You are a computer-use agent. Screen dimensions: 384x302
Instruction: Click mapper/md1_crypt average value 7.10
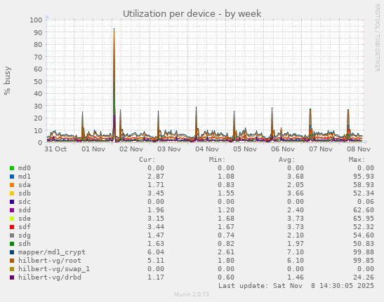click(296, 252)
